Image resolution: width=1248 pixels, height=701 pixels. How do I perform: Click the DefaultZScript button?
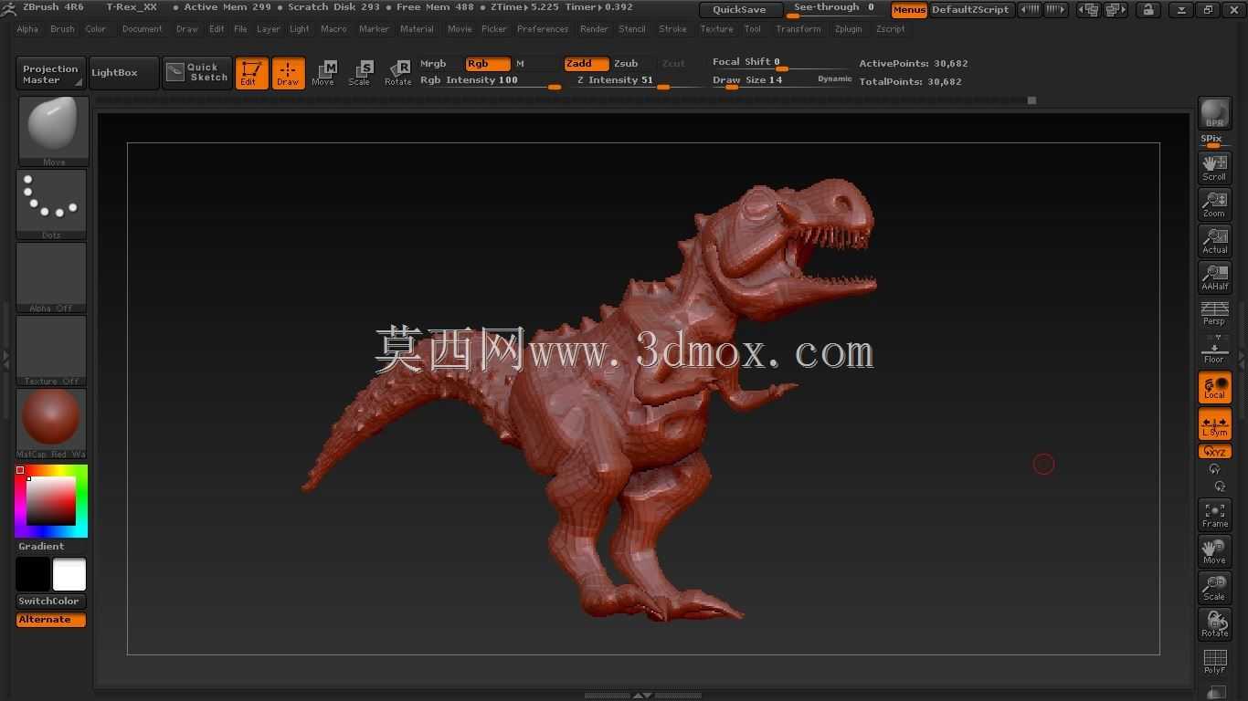(x=971, y=10)
